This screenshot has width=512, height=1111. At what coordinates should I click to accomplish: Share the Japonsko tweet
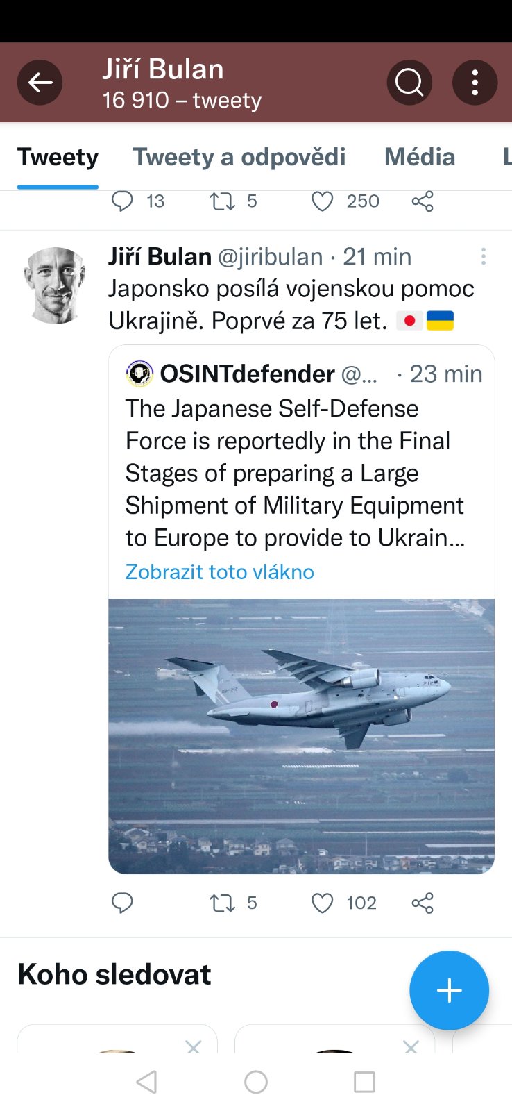click(x=423, y=903)
